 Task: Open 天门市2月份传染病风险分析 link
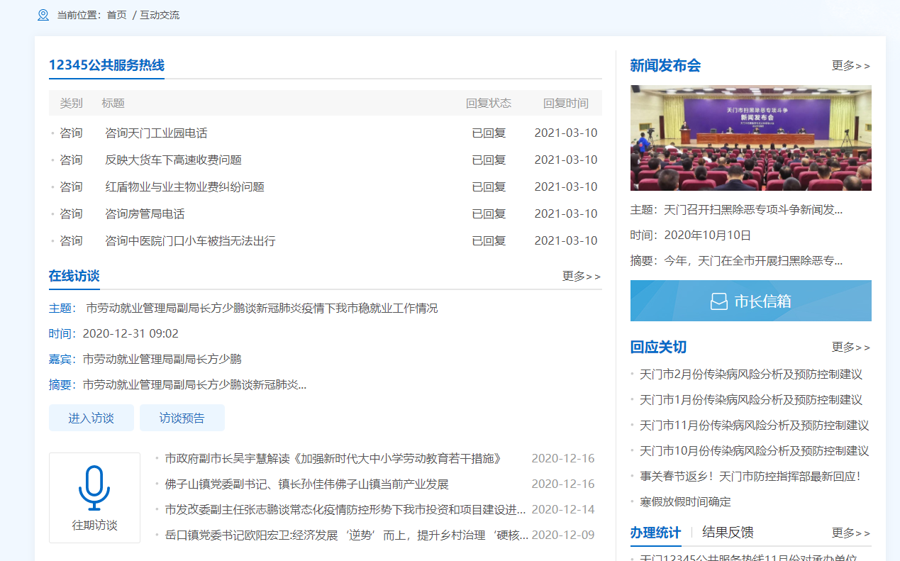[750, 374]
